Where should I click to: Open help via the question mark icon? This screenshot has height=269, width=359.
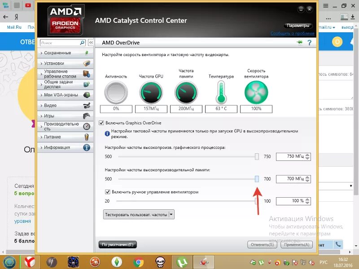309,43
